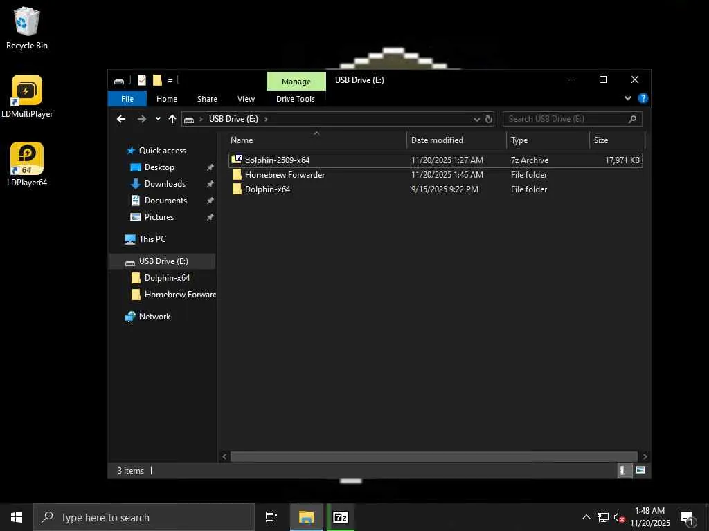
Task: Open the Drive Tools ribbon tab
Action: click(x=295, y=99)
